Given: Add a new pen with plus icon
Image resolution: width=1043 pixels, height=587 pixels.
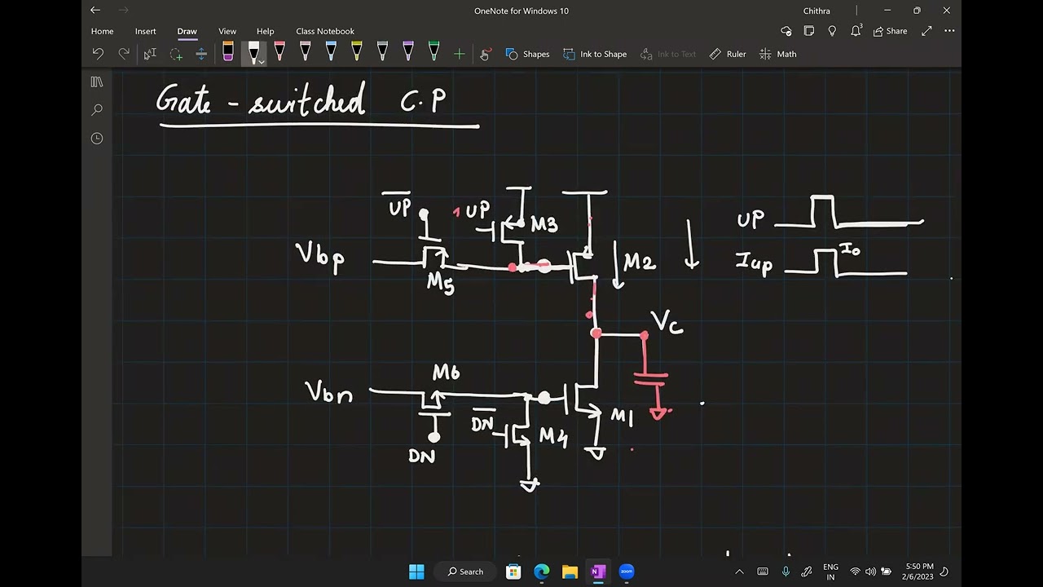Looking at the screenshot, I should tap(460, 54).
